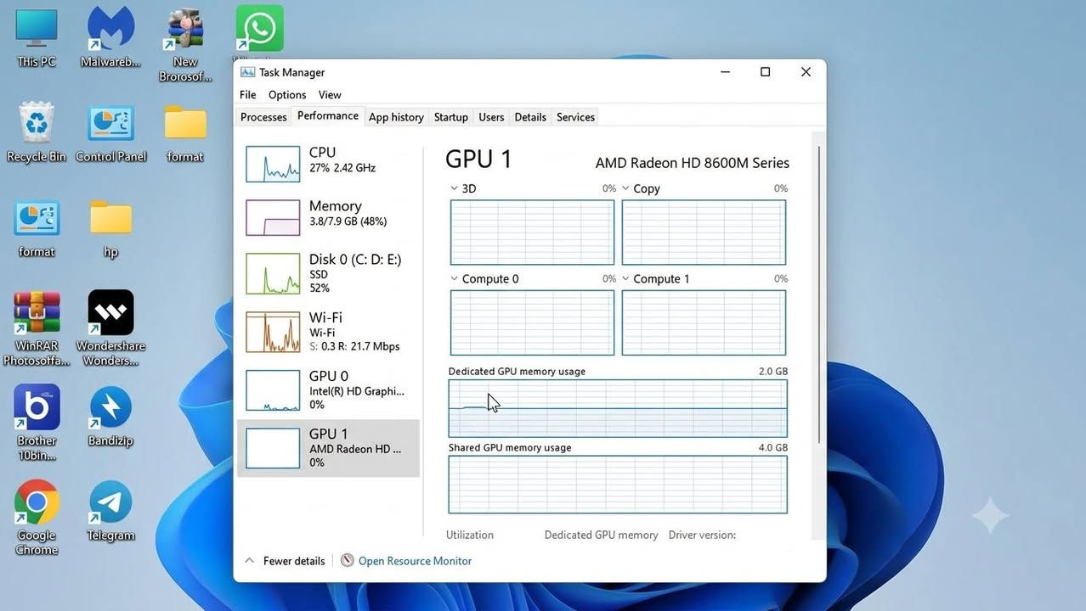Launch Google Chrome desktop shortcut
1086x611 pixels.
point(37,518)
